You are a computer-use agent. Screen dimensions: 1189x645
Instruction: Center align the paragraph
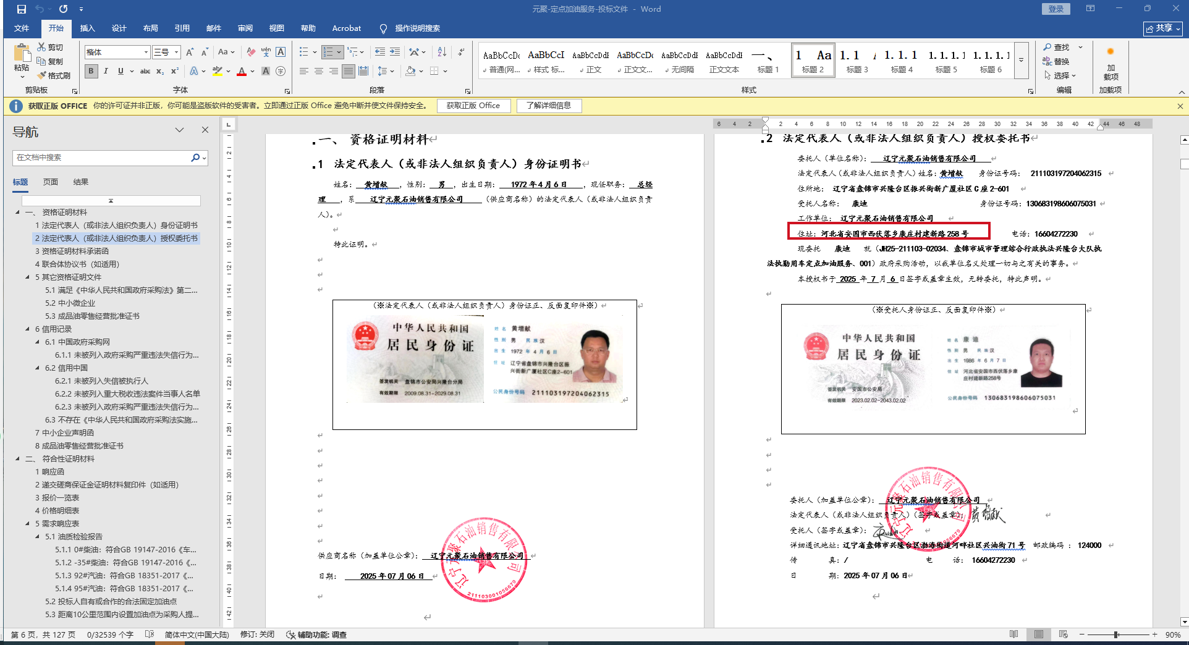point(319,71)
